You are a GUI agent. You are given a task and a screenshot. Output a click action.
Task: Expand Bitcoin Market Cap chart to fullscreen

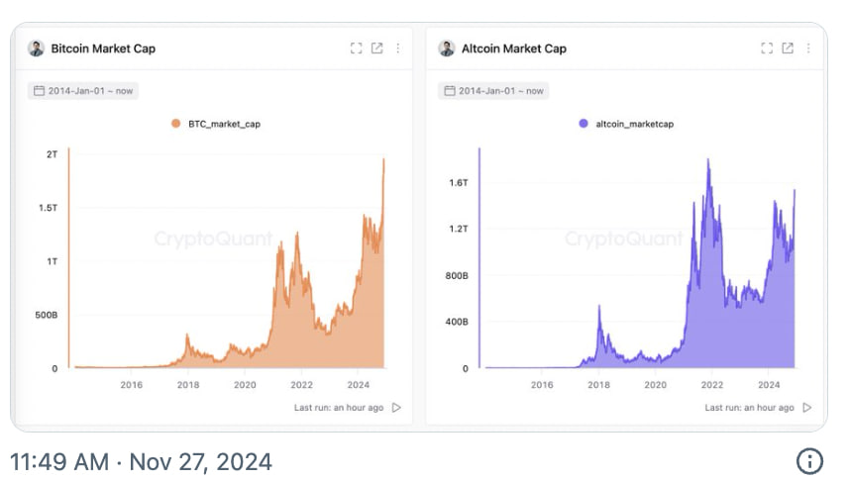[357, 48]
